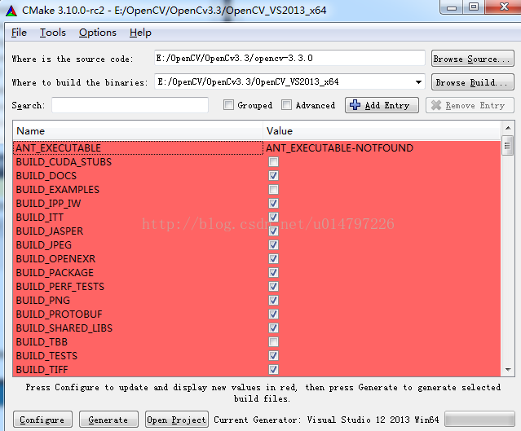Sort by the Name column header

[x=138, y=131]
